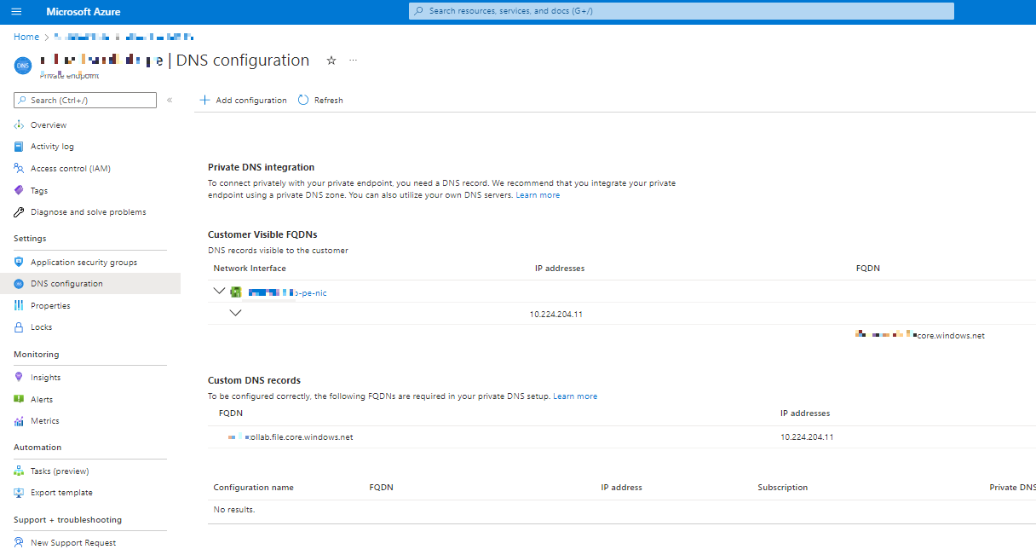The width and height of the screenshot is (1036, 555).
Task: Click the ollab.file.core.windows.net FQDN cell
Action: (290, 437)
